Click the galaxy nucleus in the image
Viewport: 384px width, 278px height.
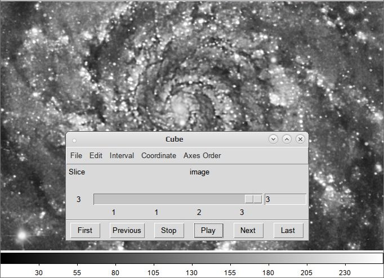(181, 107)
